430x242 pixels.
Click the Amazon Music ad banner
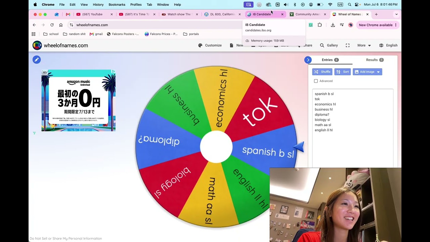tap(78, 100)
